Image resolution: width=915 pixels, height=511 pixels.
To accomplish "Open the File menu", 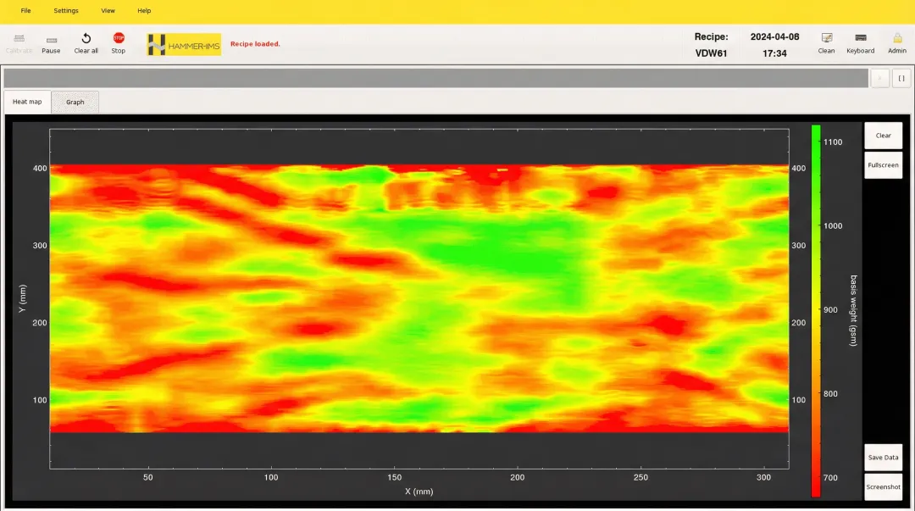I will coord(25,11).
